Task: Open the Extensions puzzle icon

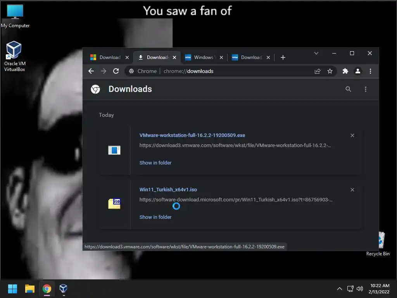Action: coord(345,71)
